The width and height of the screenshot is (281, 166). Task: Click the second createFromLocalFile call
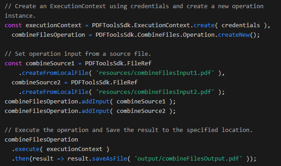pos(55,92)
